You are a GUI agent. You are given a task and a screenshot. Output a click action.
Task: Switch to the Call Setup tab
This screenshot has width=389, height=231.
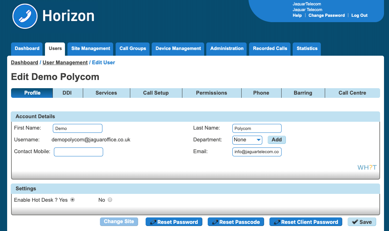click(x=156, y=93)
